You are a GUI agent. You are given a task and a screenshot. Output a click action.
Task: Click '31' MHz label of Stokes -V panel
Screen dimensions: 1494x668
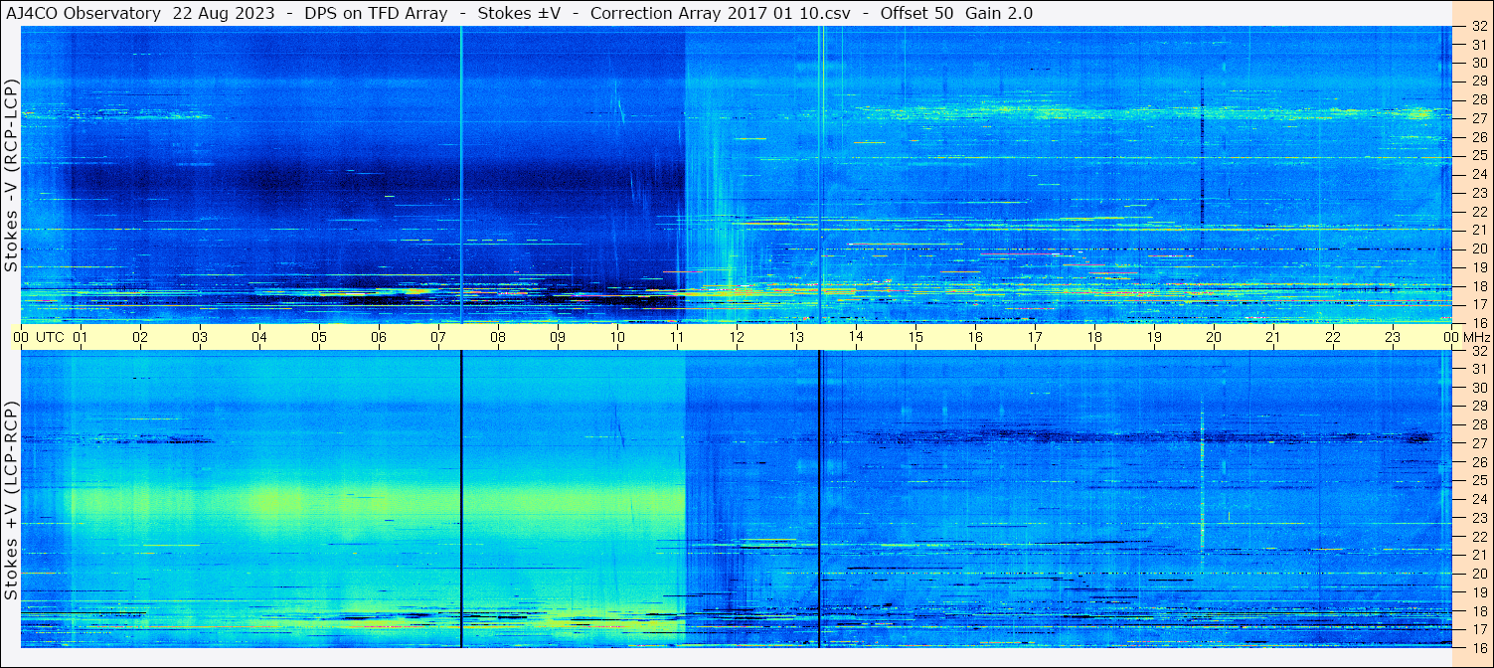[x=1478, y=45]
